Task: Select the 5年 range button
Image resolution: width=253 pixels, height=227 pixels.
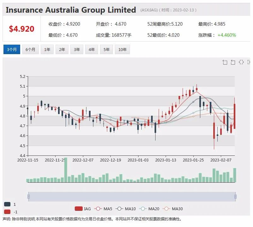Action: pyautogui.click(x=107, y=49)
